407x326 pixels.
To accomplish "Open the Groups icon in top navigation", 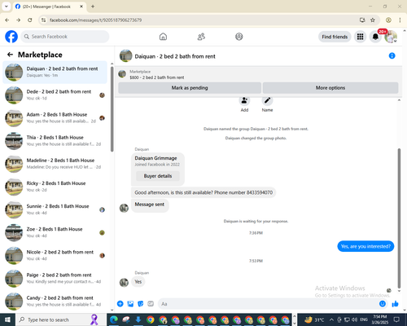I will [239, 37].
